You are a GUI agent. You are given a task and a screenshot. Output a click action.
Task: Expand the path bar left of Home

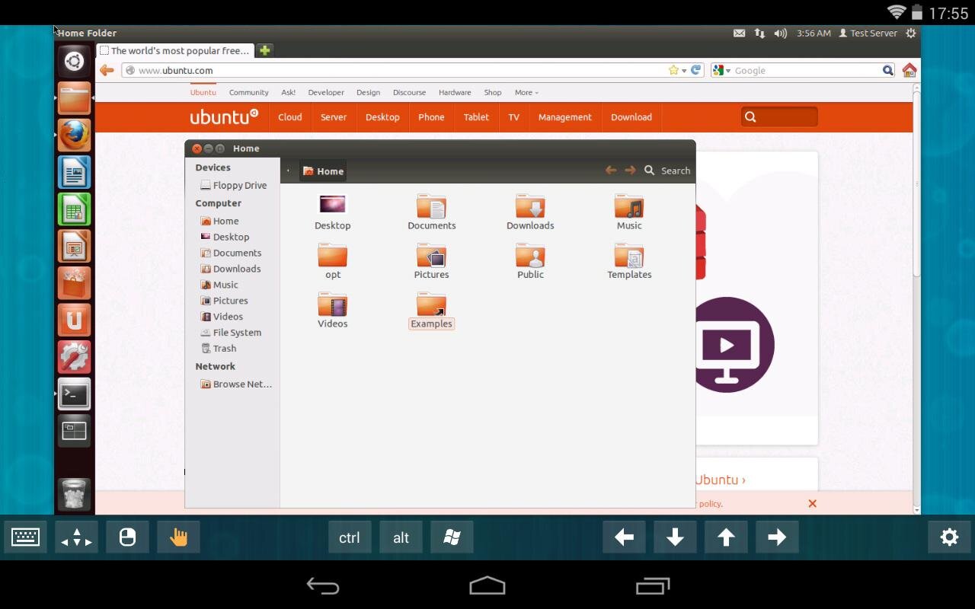click(x=288, y=171)
